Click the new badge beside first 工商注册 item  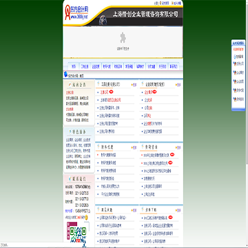[111, 92]
